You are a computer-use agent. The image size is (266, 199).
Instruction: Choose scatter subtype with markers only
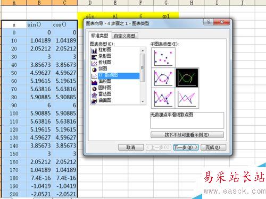coord(163,57)
